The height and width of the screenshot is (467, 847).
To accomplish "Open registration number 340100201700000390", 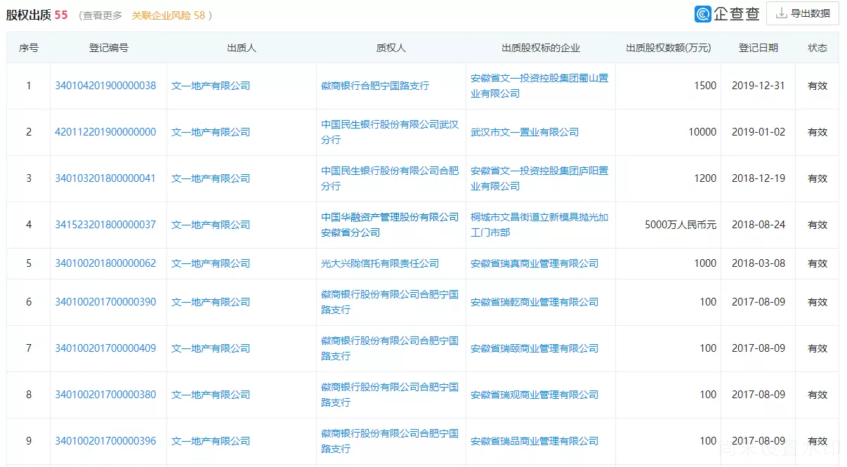I will (x=105, y=302).
